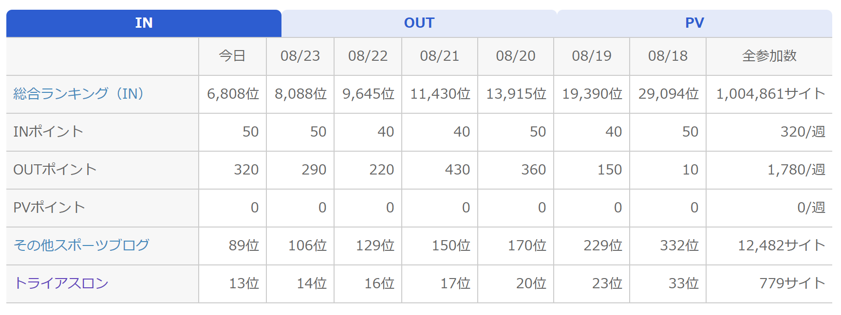Select the 08/23 column header
The image size is (841, 315).
300,56
